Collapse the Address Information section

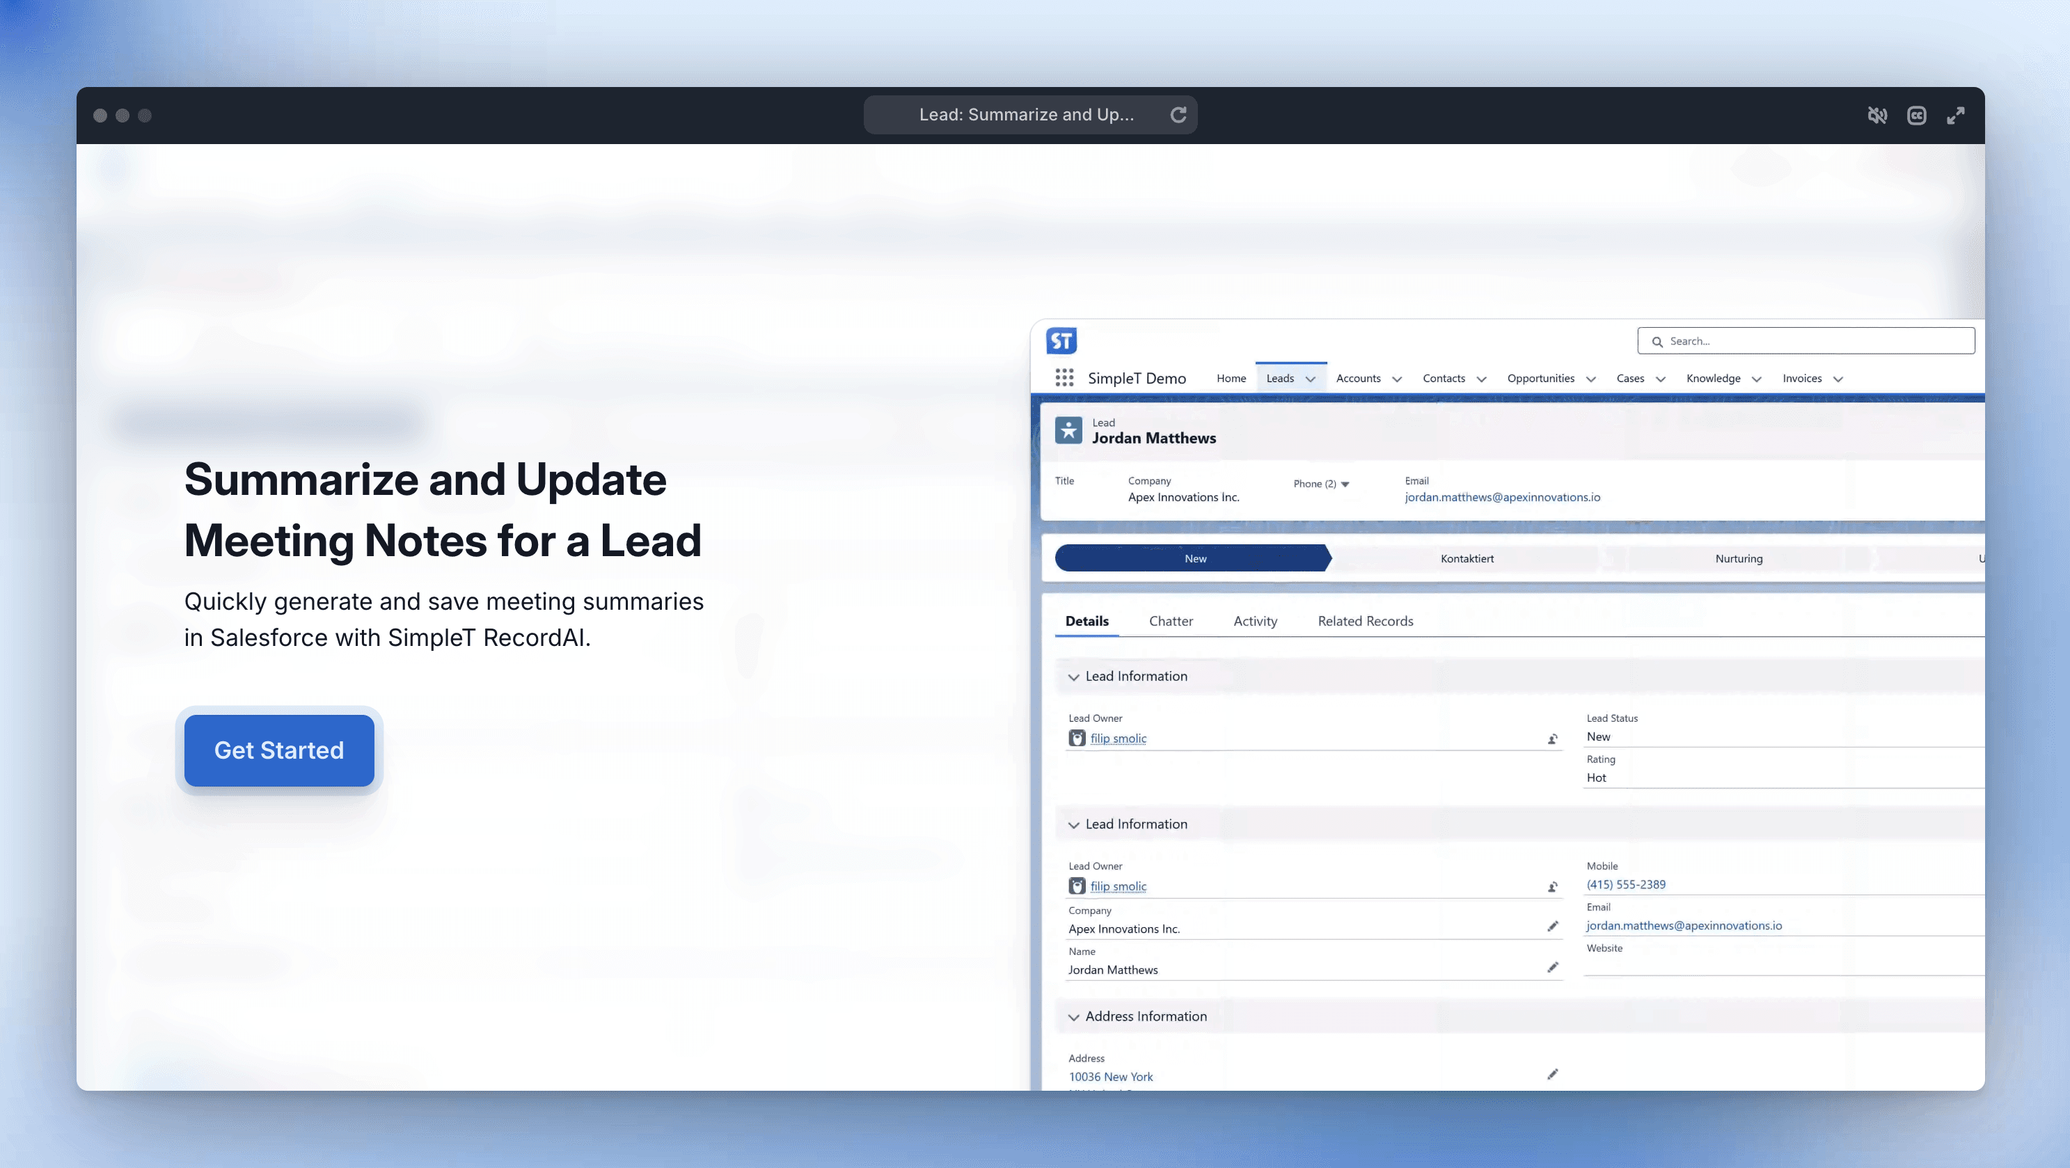click(1073, 1018)
